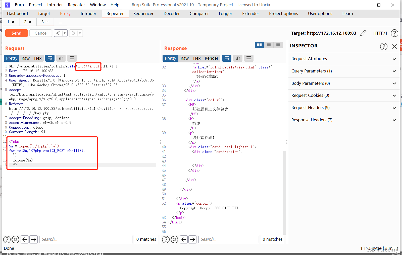Select Hex view in Request pane
Image resolution: width=402 pixels, height=255 pixels.
point(38,58)
